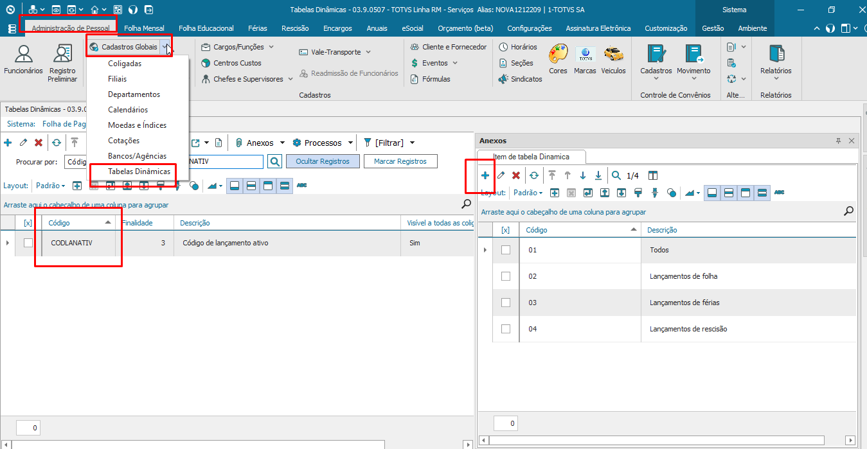Click the search magnifier beside Procurar field
Viewport: 867px width, 449px height.
coord(274,161)
